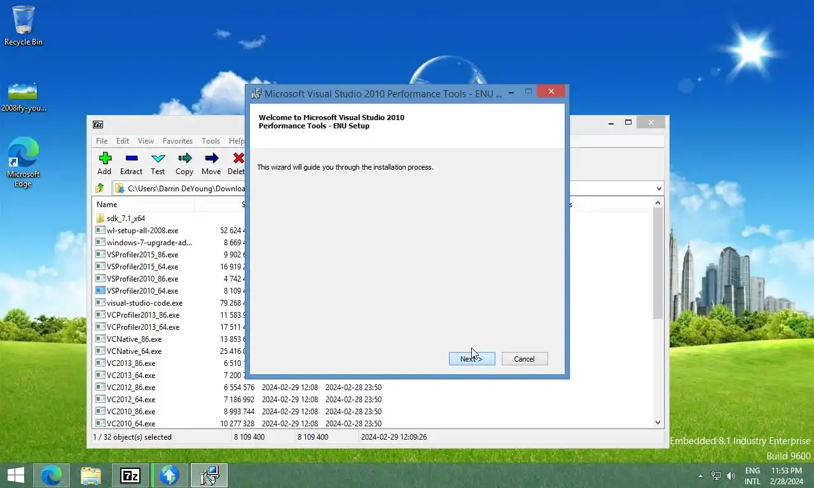Minimize the setup wizard window
The image size is (814, 488).
[511, 93]
